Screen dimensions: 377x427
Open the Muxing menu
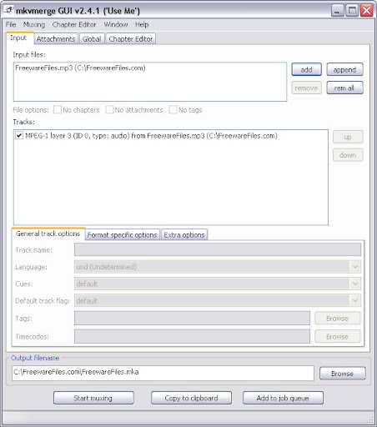point(34,24)
